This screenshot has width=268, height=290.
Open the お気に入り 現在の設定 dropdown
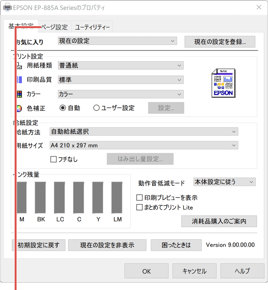pyautogui.click(x=117, y=41)
